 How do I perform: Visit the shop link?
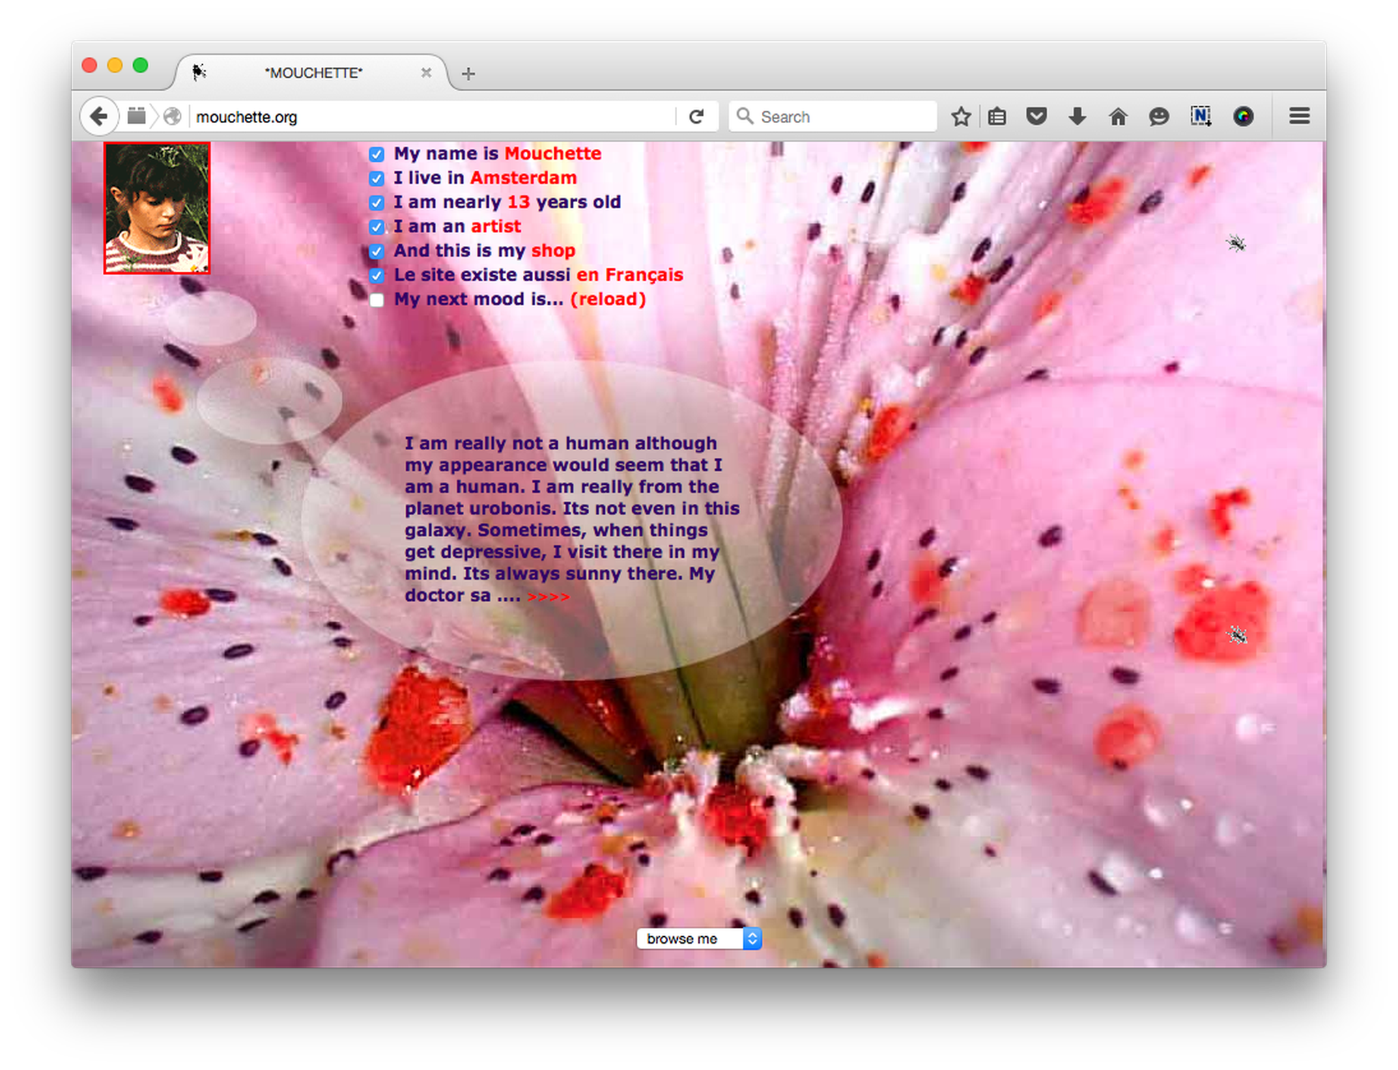554,251
